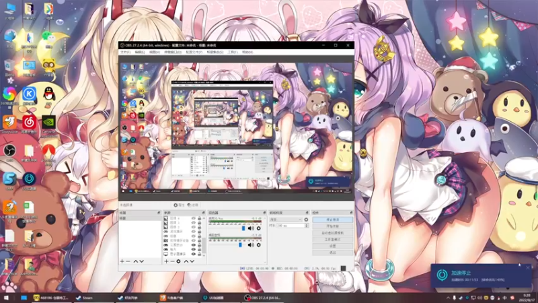Click the 桌面音频 volume slider handle
Viewport: 538px width, 303px height.
[240, 245]
